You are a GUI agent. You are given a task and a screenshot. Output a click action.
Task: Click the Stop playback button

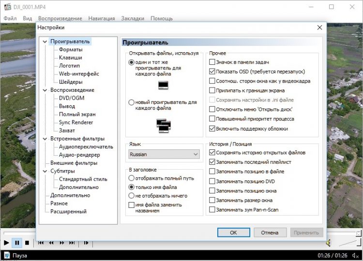pyautogui.click(x=27, y=243)
